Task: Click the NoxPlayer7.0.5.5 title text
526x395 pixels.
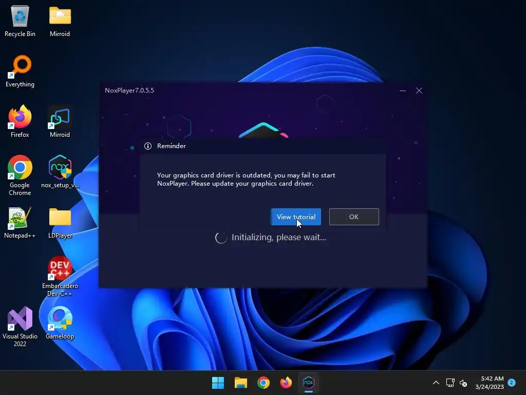Action: 129,91
